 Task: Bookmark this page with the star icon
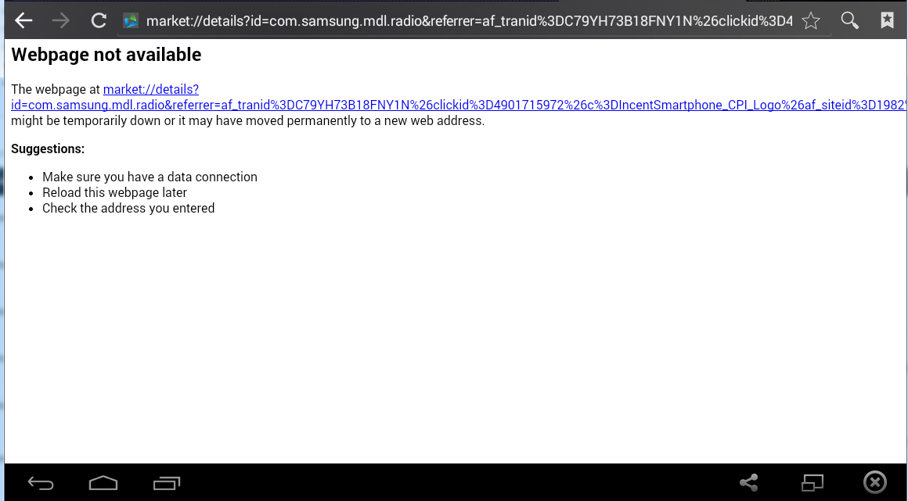click(x=812, y=21)
